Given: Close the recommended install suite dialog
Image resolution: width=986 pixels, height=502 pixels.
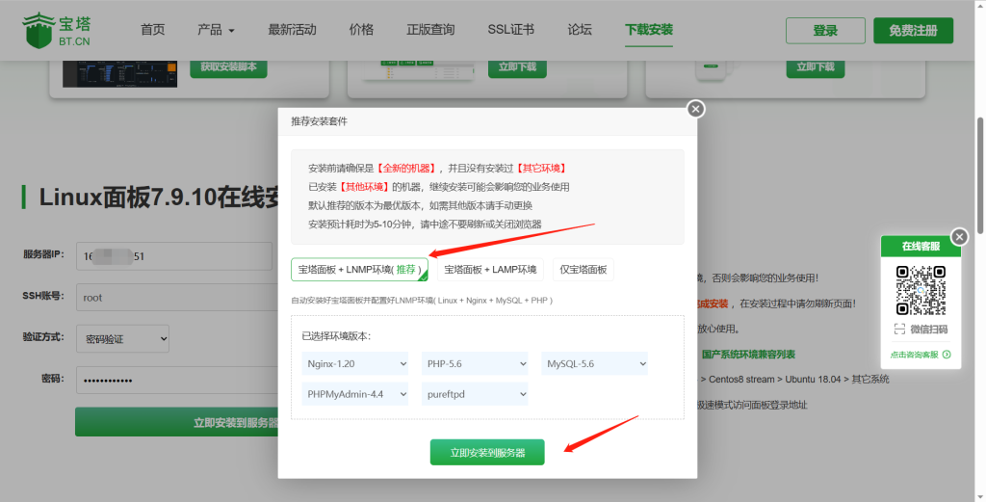Looking at the screenshot, I should pos(696,109).
